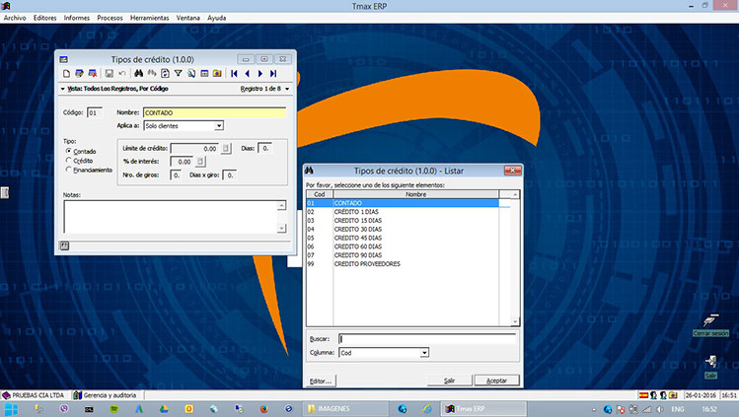This screenshot has height=417, width=739.
Task: Click the next record arrow
Action: (x=260, y=73)
